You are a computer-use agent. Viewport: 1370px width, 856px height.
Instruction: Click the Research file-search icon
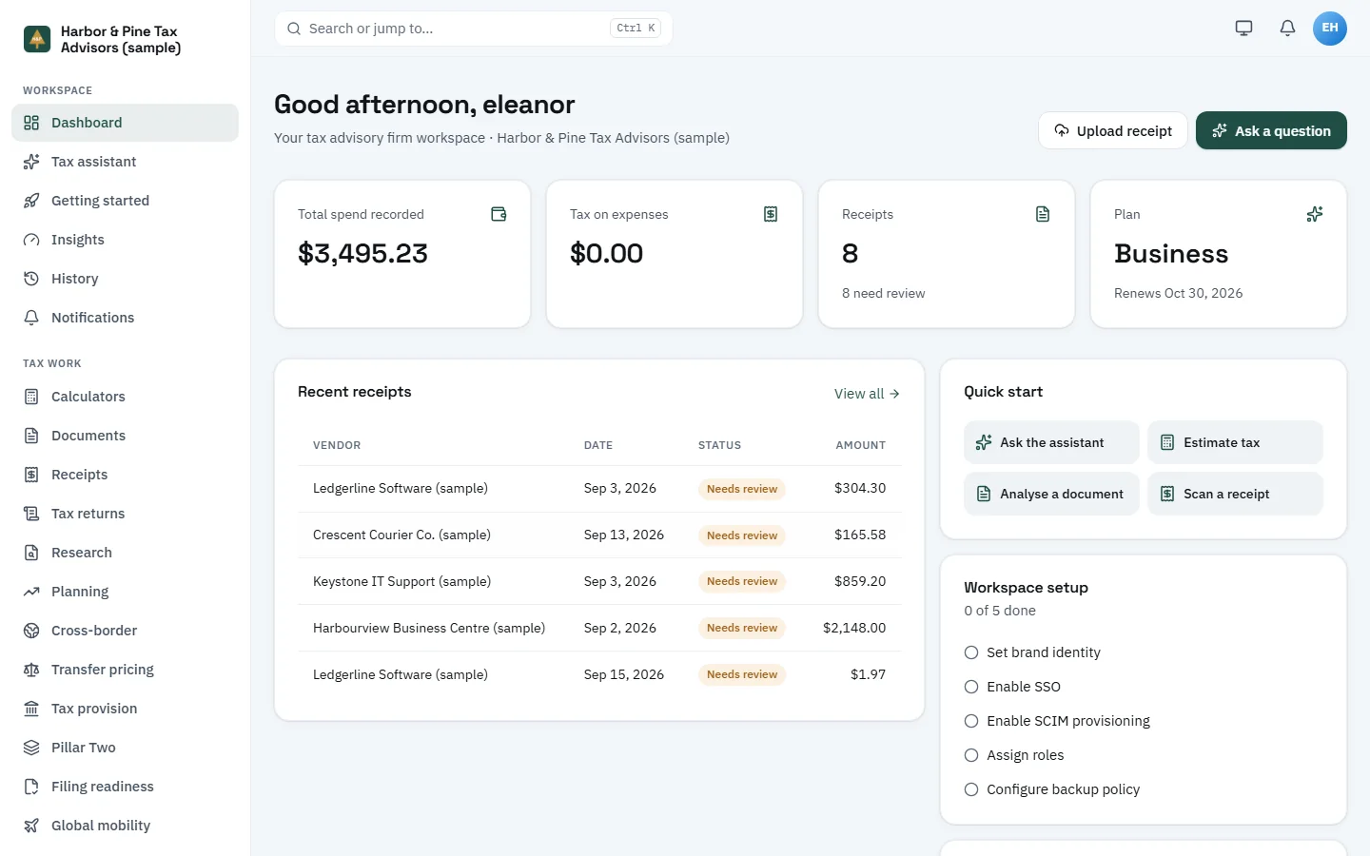[x=31, y=553]
